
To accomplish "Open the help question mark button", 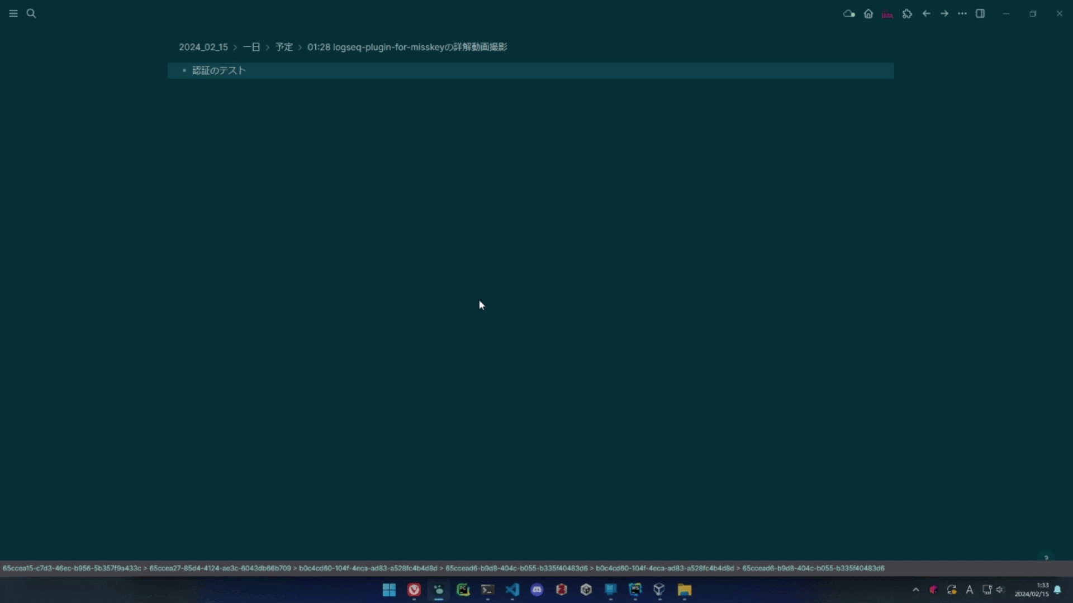I will (x=1046, y=557).
